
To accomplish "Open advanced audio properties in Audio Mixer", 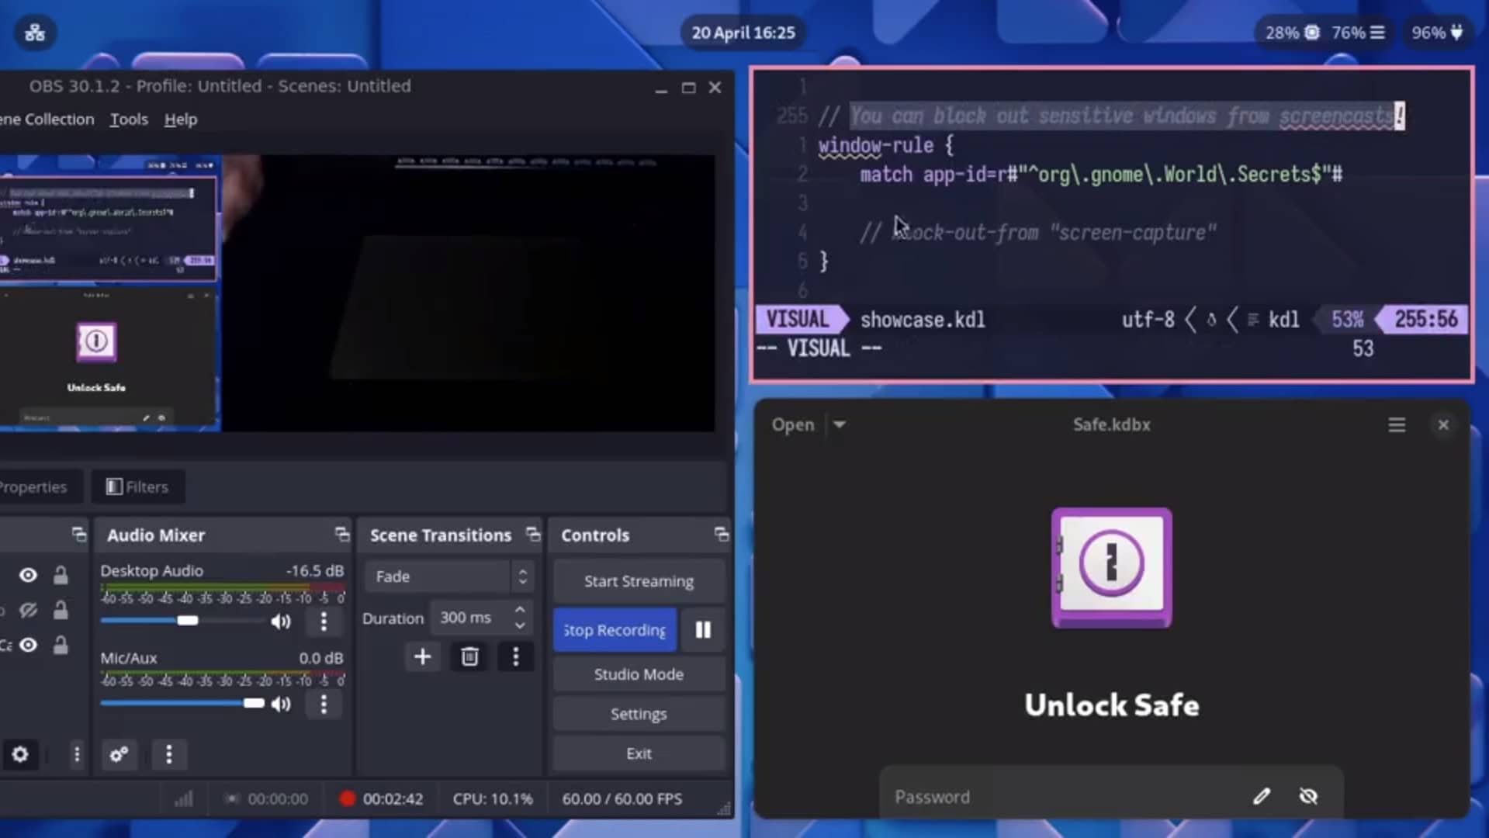I will click(x=119, y=754).
